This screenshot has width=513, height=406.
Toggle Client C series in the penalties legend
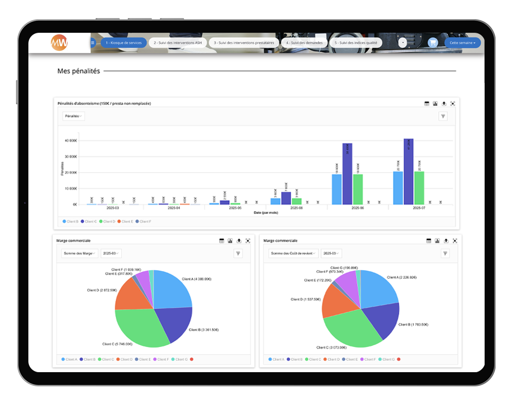click(x=90, y=222)
